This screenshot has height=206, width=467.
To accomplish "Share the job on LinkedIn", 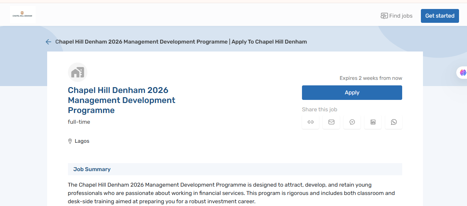I will click(373, 122).
